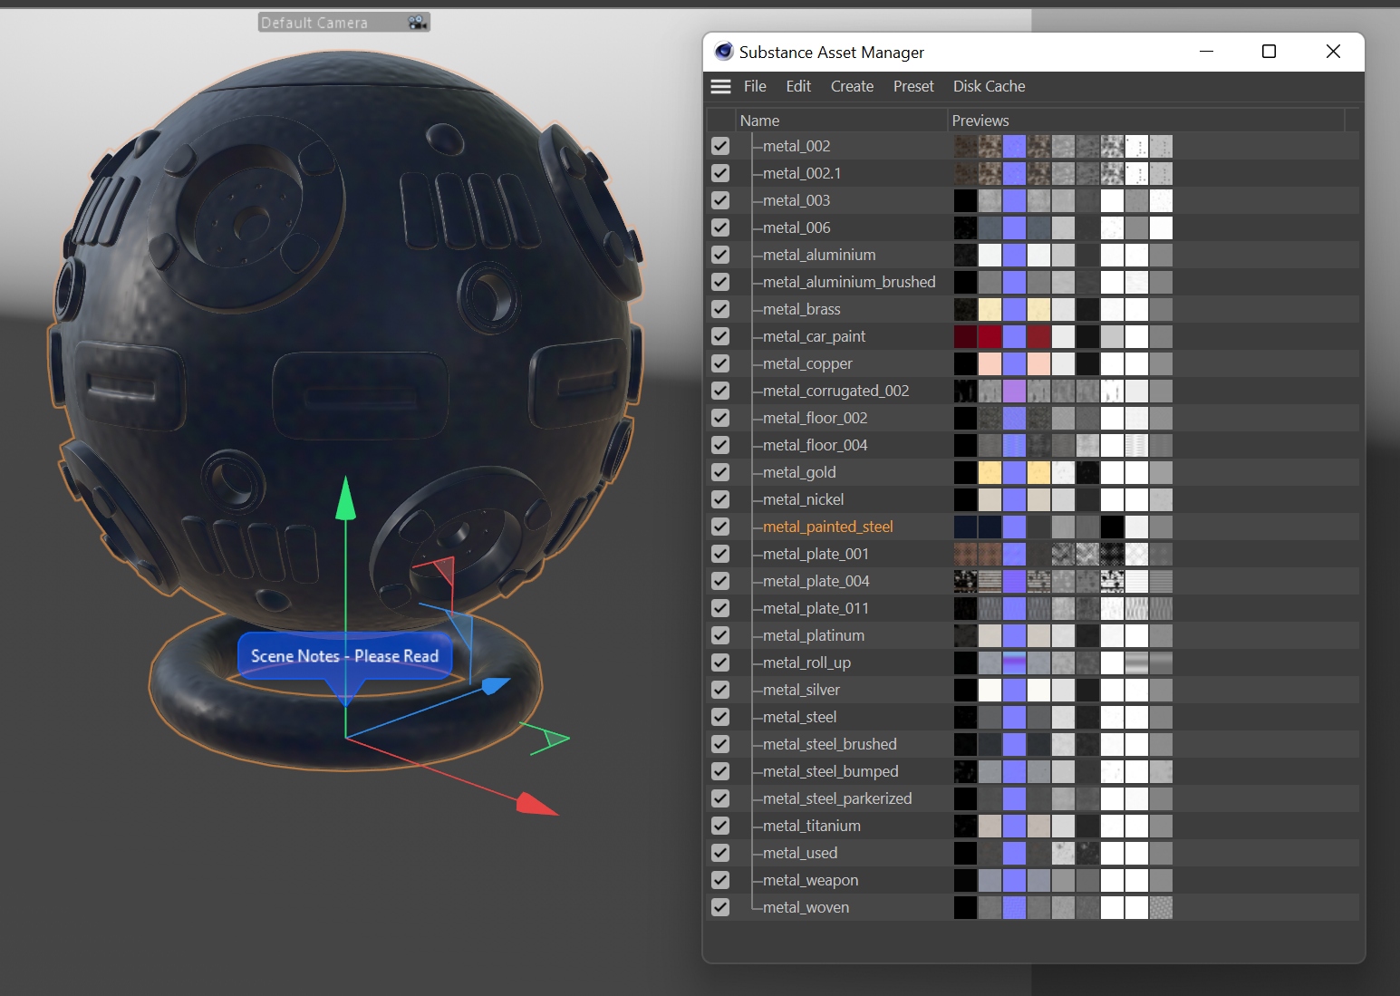This screenshot has height=996, width=1400.
Task: Open the Create menu
Action: click(x=852, y=86)
